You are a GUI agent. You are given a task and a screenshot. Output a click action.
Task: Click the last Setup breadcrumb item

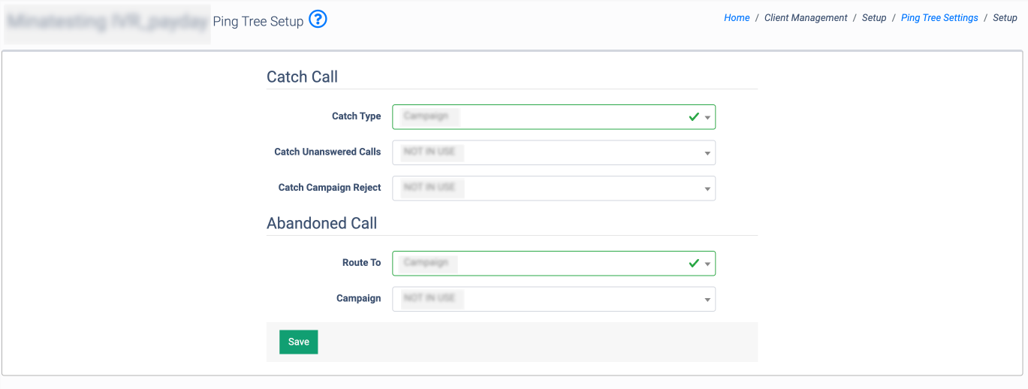[x=1005, y=18]
